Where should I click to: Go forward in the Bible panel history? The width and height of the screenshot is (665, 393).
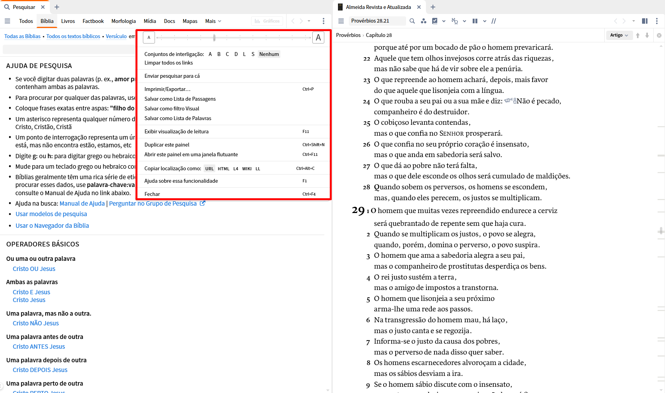point(624,21)
